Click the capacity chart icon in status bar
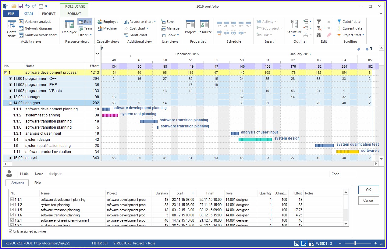Viewport: 387px width, 249px height. [311, 243]
